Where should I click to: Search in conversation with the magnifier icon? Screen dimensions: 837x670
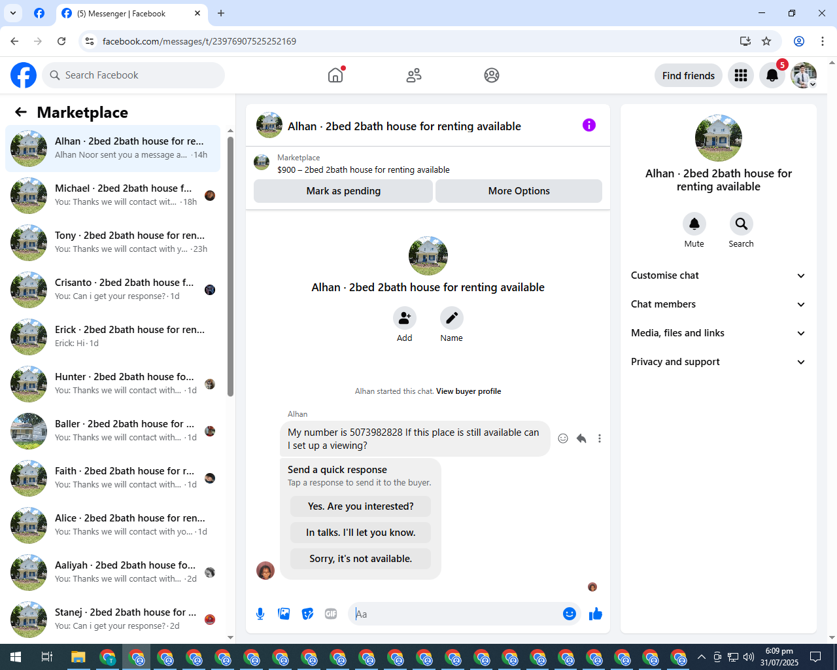click(x=742, y=224)
